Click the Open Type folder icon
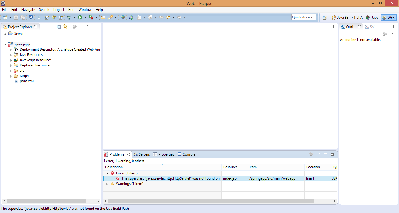Screen dimensions: 399x213 pyautogui.click(x=103, y=17)
